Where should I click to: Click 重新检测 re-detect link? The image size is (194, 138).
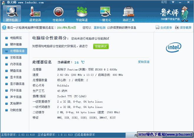point(99,28)
